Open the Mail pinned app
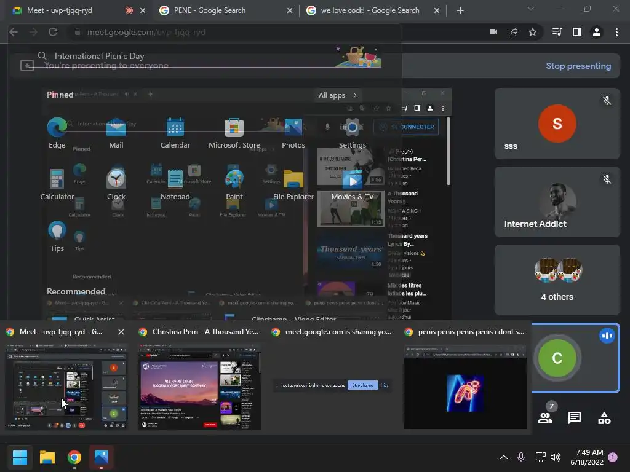The width and height of the screenshot is (630, 472). pos(116,133)
